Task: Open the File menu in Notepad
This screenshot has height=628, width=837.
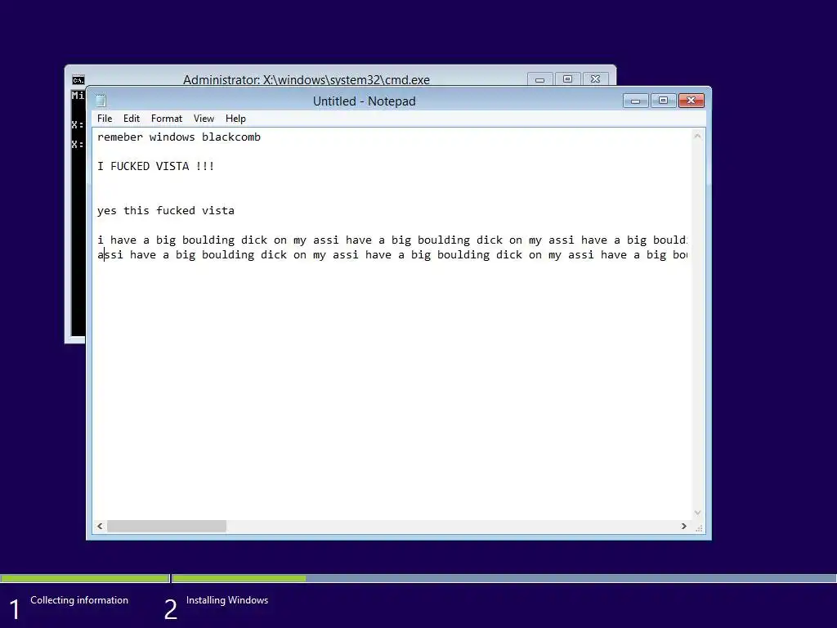Action: tap(105, 119)
